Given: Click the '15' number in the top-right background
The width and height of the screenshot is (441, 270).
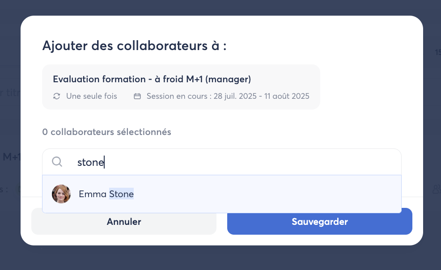Looking at the screenshot, I should click(437, 53).
